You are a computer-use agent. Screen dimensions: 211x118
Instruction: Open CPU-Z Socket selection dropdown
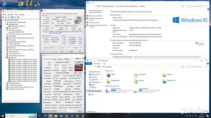pos(55,48)
